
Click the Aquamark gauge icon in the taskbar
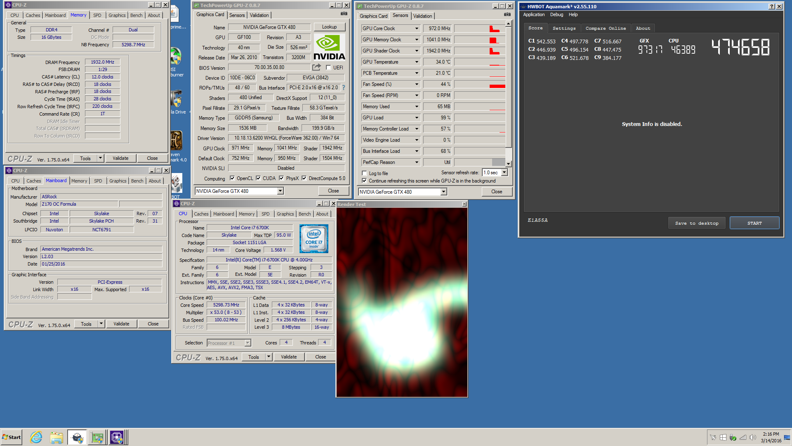[77, 437]
